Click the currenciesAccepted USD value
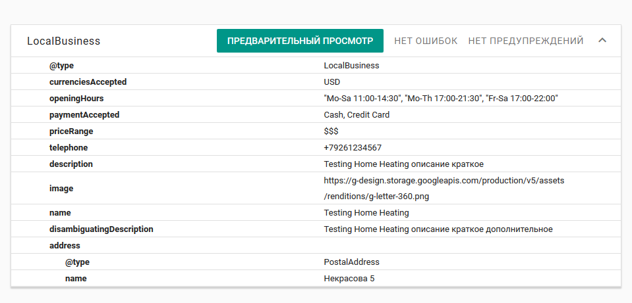The height and width of the screenshot is (303, 632). click(x=332, y=82)
